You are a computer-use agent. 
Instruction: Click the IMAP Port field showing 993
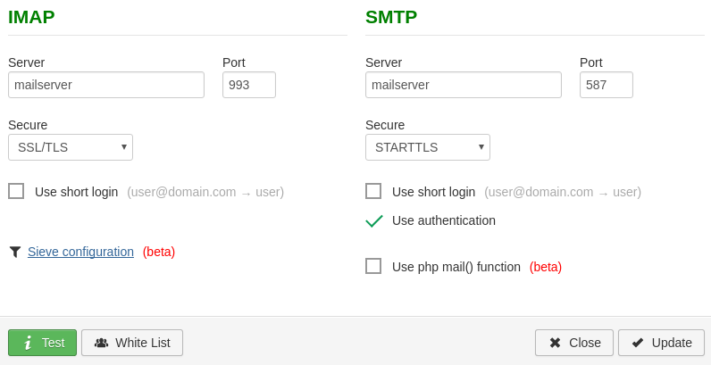pos(249,85)
